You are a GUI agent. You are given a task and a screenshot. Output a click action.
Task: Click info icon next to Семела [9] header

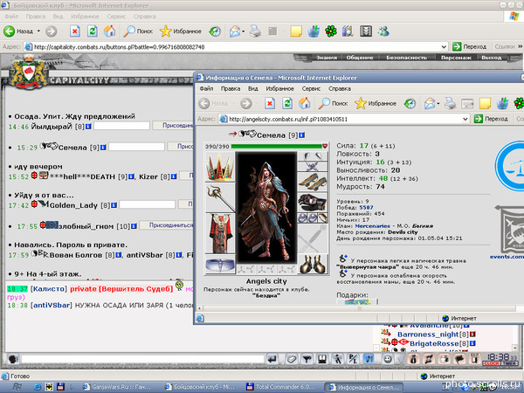tap(302, 135)
